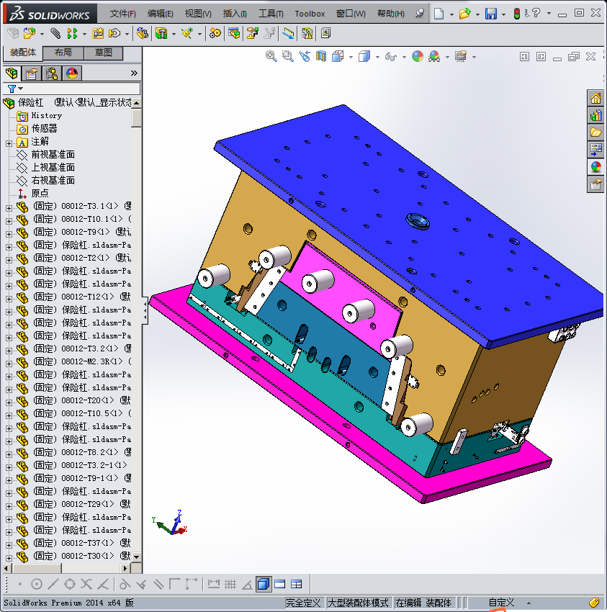The width and height of the screenshot is (607, 612).
Task: Click the Reference Geometry icon
Action: click(187, 33)
